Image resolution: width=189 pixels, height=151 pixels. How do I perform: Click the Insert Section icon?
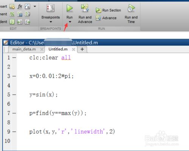12,6
